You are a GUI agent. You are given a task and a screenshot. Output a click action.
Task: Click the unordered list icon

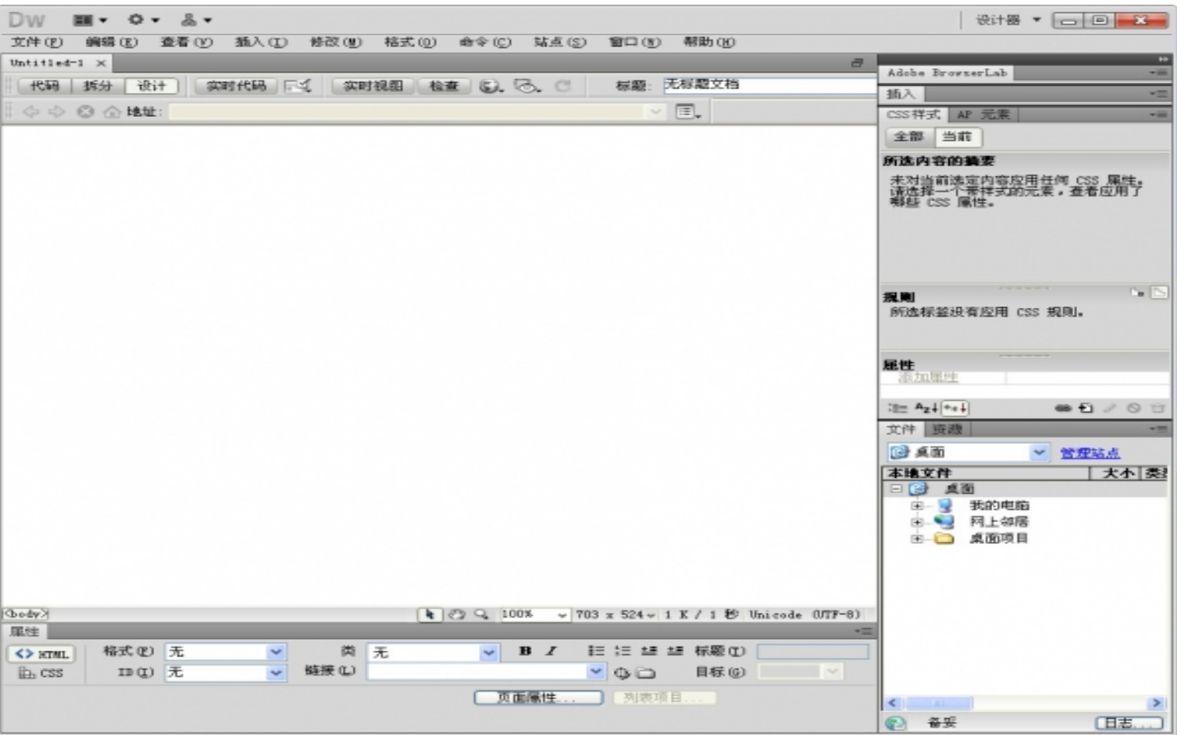click(x=595, y=651)
